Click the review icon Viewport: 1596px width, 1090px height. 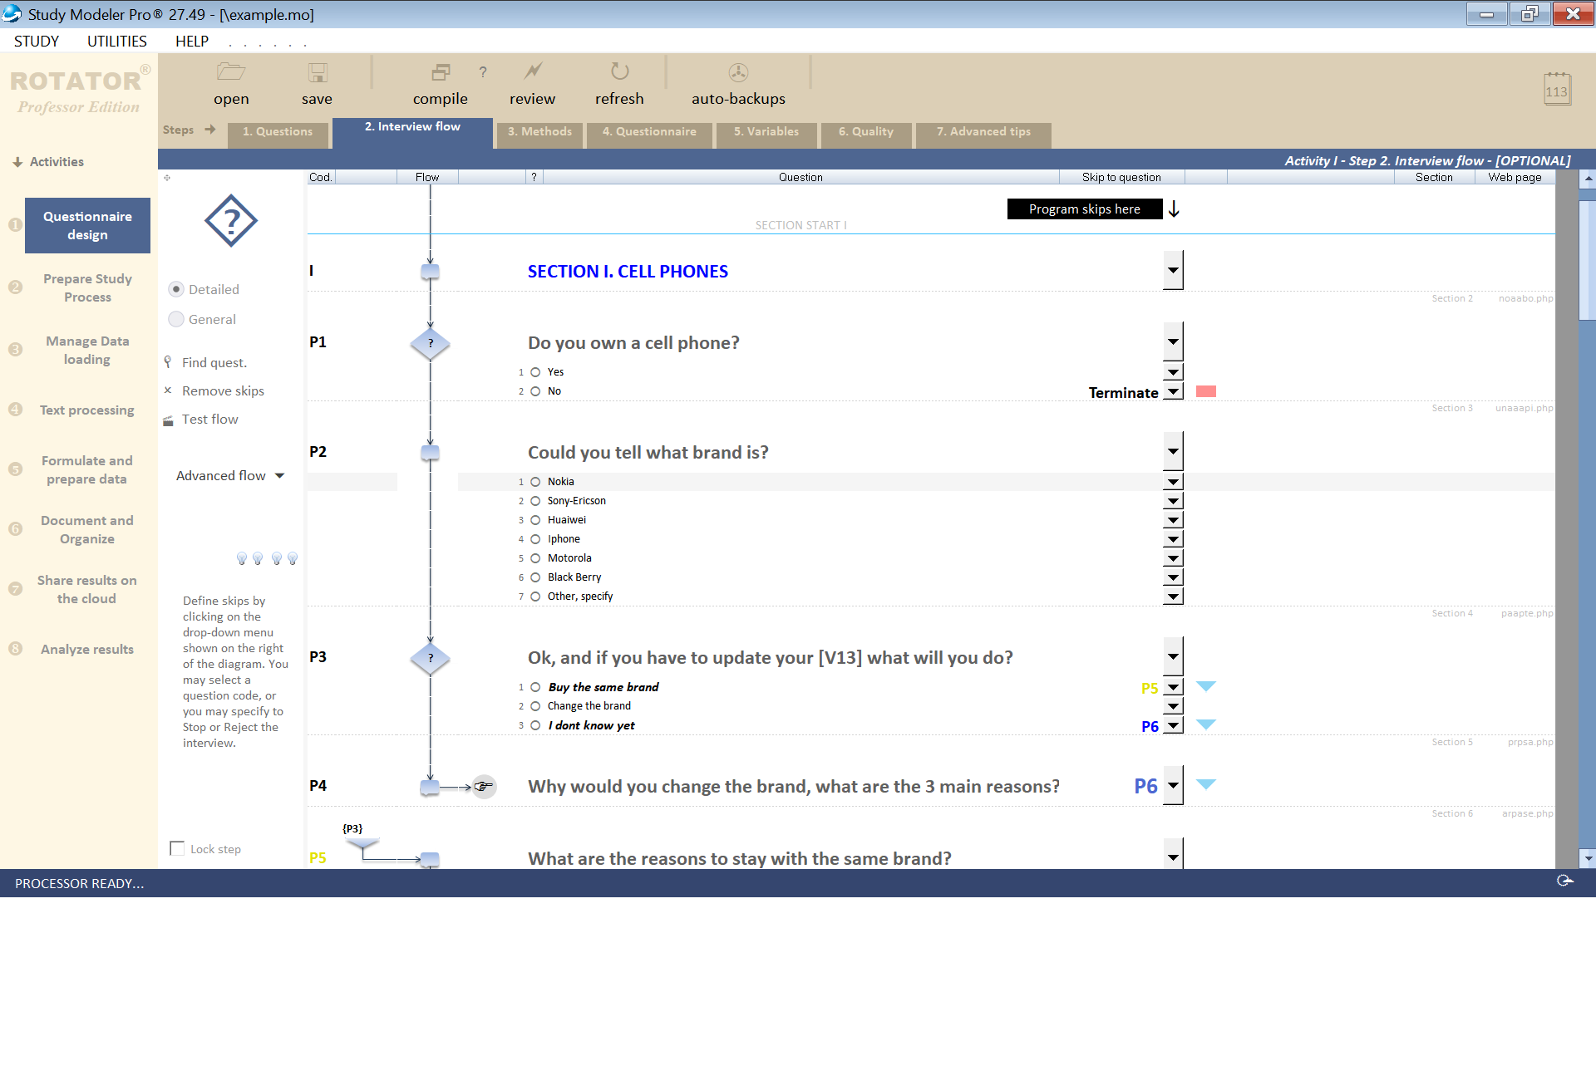533,71
